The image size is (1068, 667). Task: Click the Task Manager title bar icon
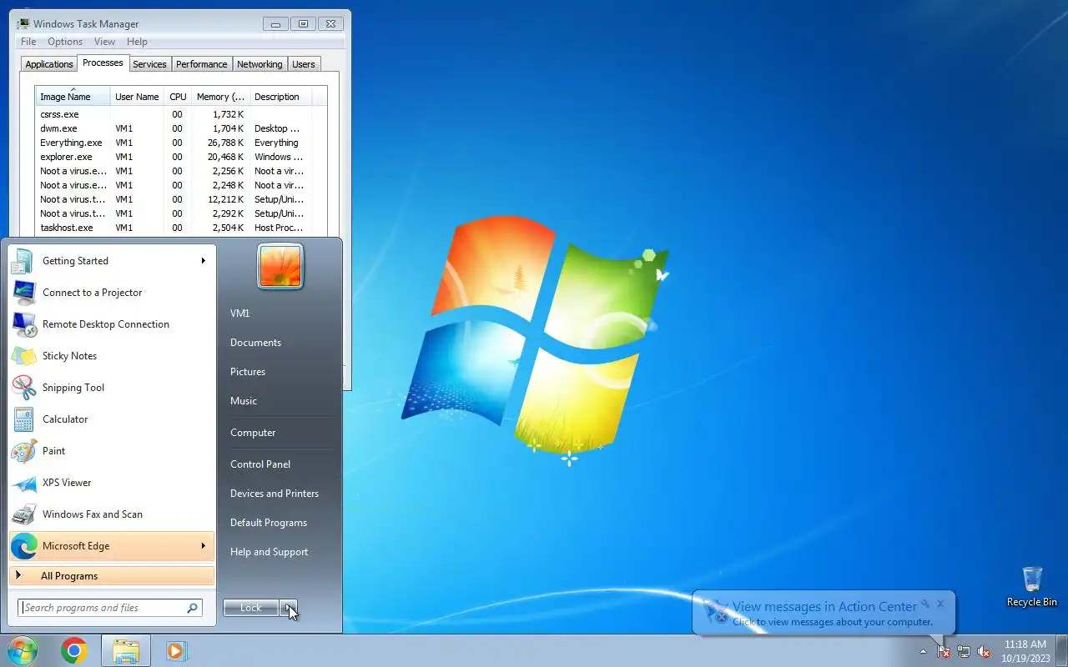(23, 24)
